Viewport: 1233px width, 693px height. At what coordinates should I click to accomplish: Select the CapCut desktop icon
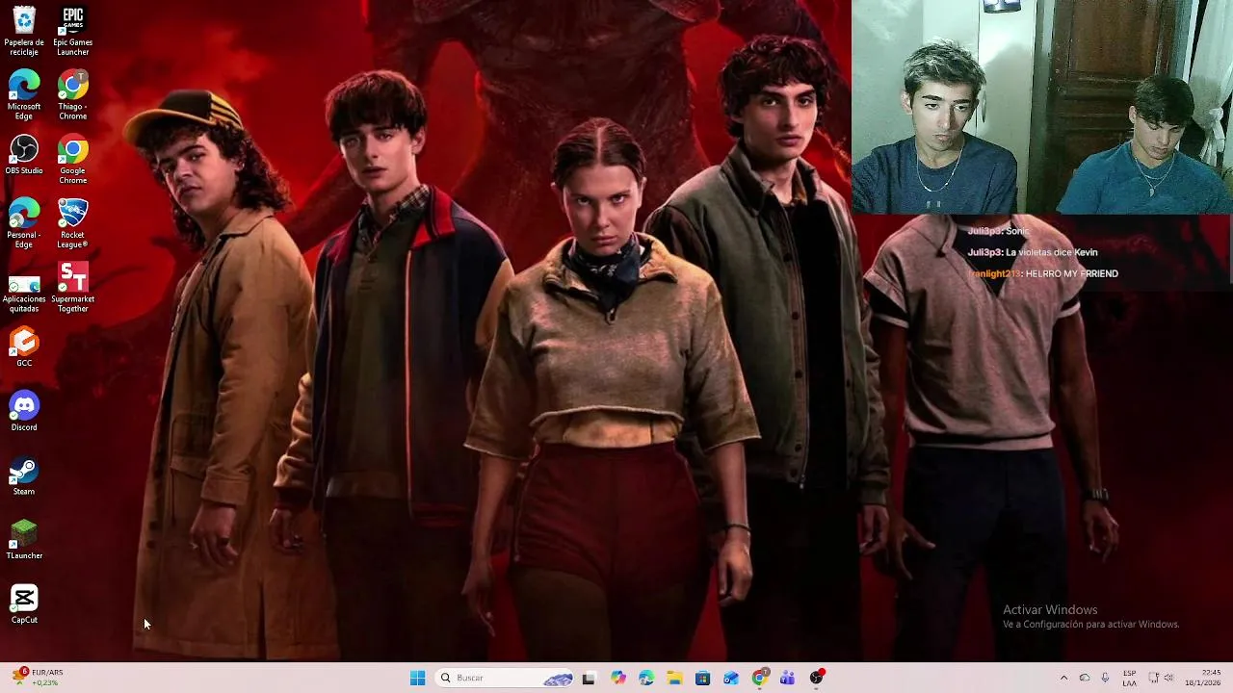tap(24, 604)
